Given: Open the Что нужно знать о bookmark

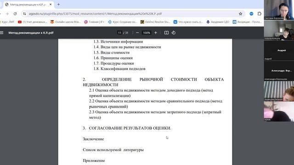Looking at the screenshot, I should [188, 22].
